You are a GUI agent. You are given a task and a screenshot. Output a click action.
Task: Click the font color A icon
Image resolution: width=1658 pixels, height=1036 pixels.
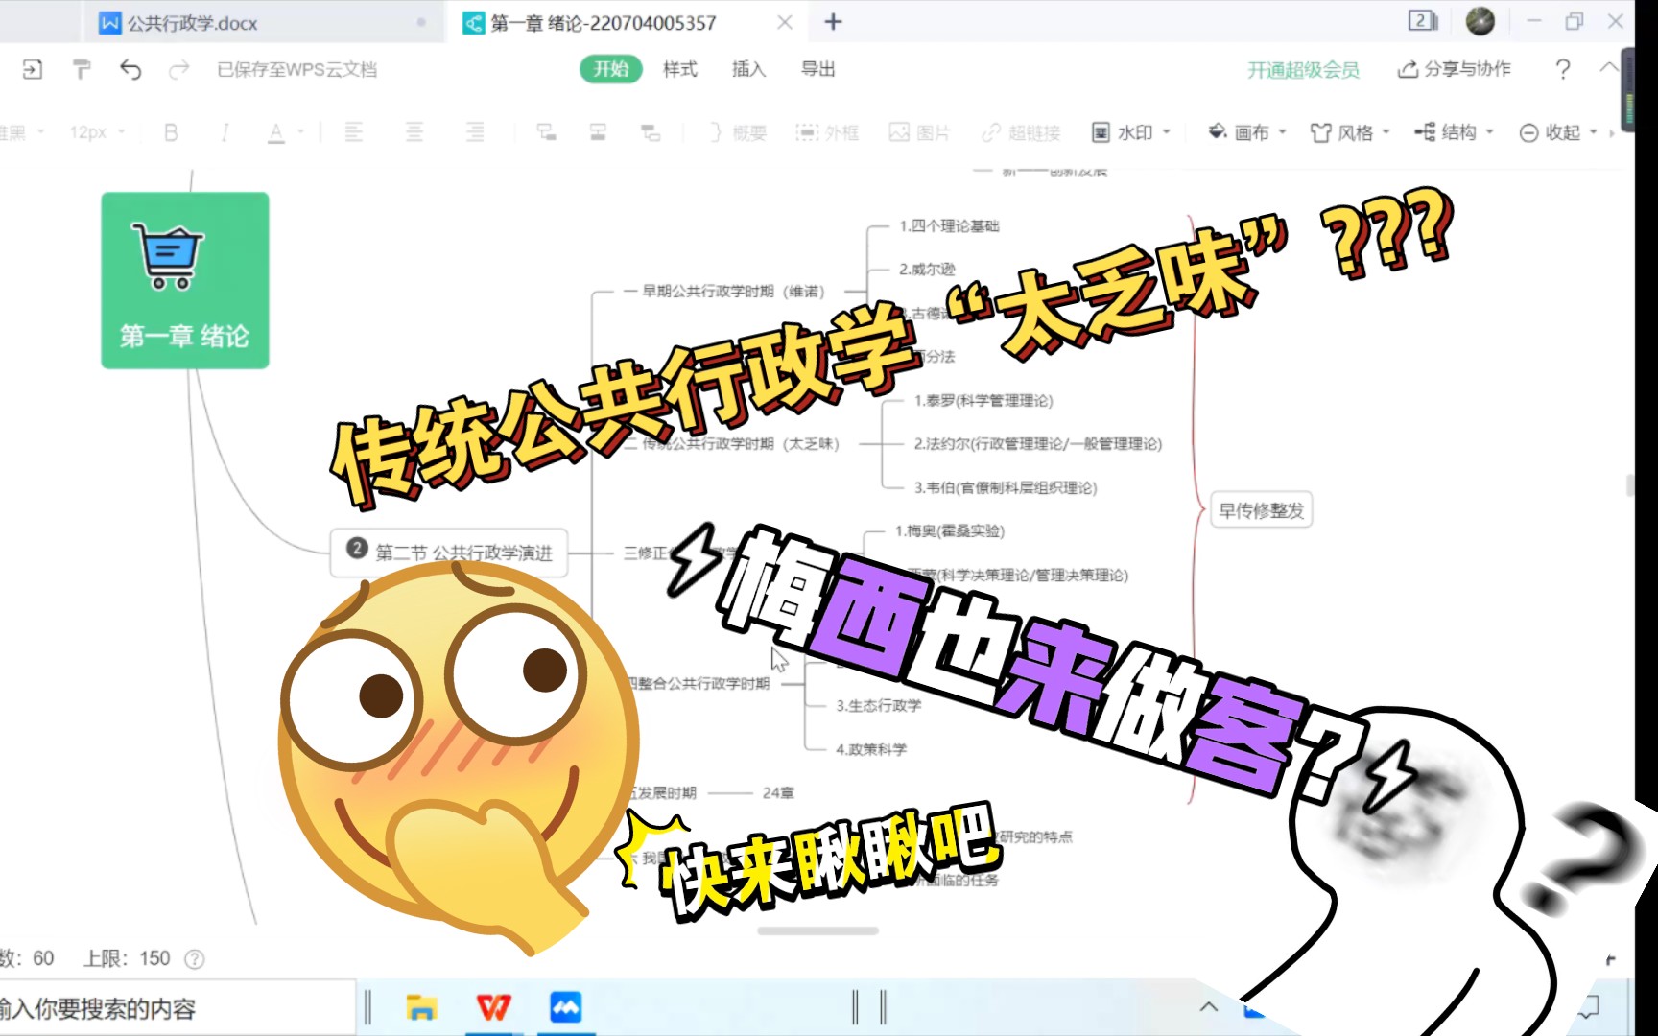(276, 132)
